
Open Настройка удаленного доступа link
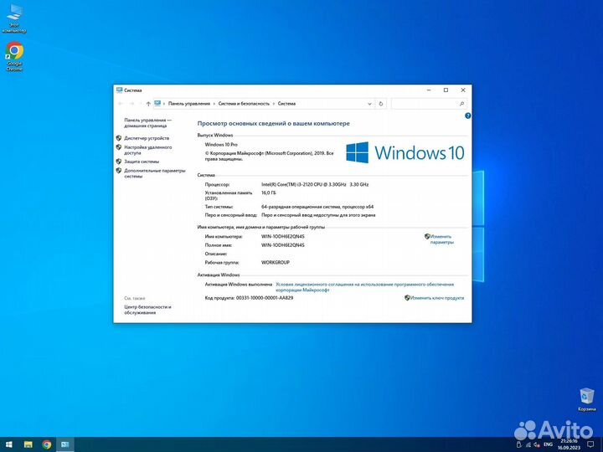[x=147, y=150]
